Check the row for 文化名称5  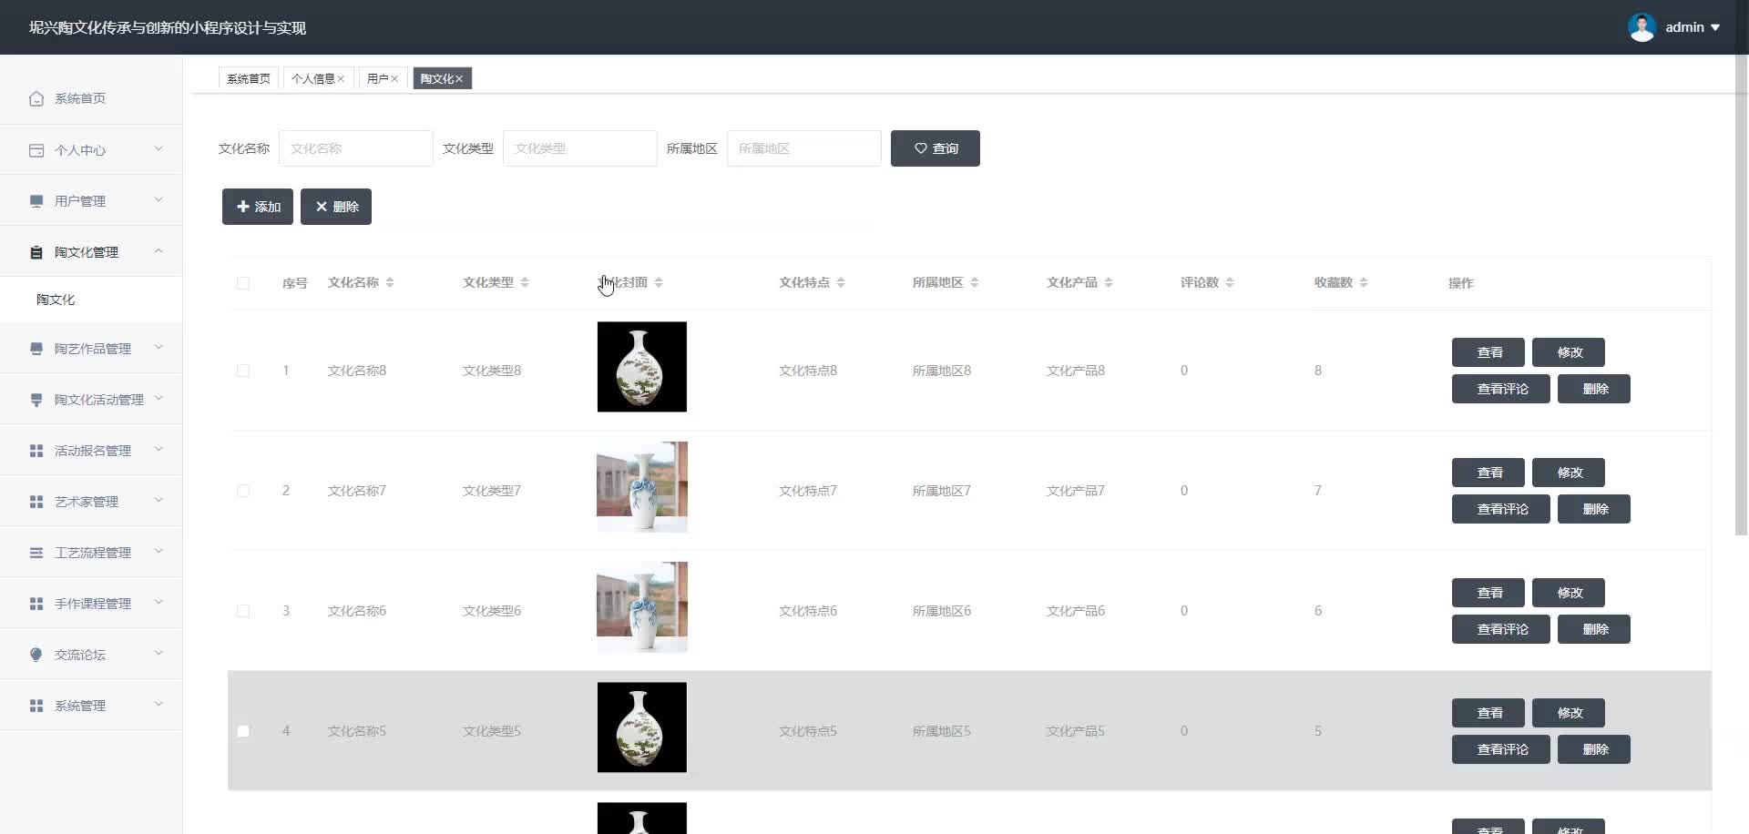coord(243,731)
